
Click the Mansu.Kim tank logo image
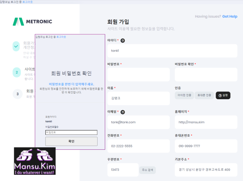(35, 161)
